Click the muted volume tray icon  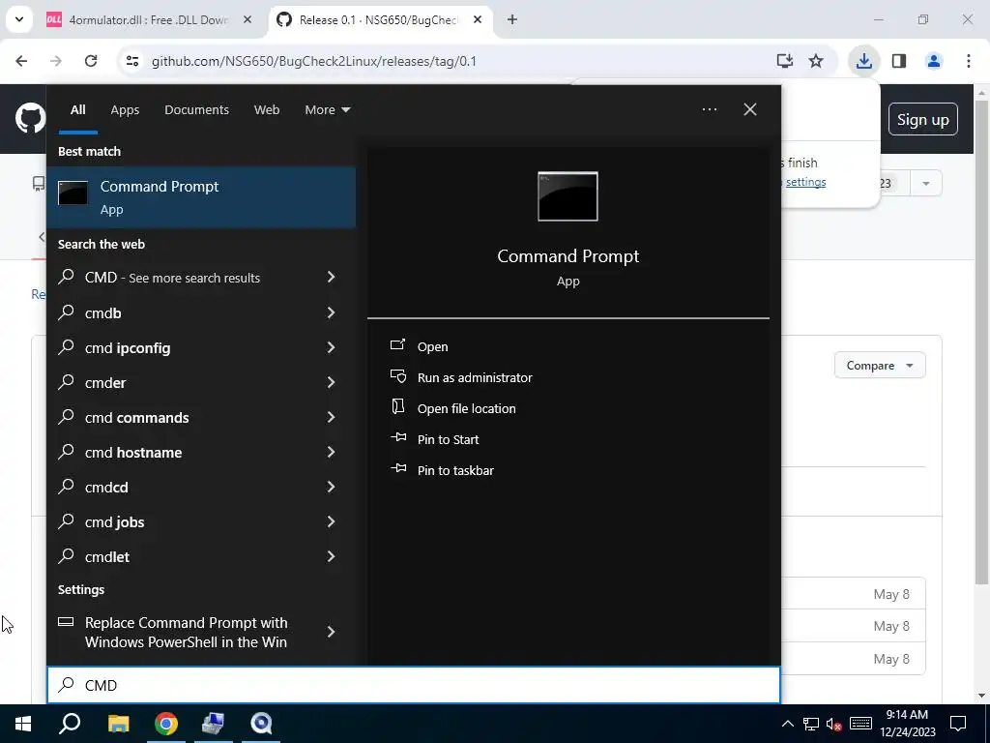coord(834,724)
